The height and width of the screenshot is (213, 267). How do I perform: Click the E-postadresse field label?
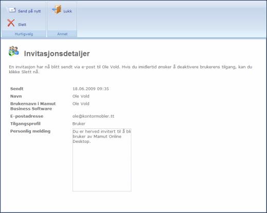(x=27, y=116)
